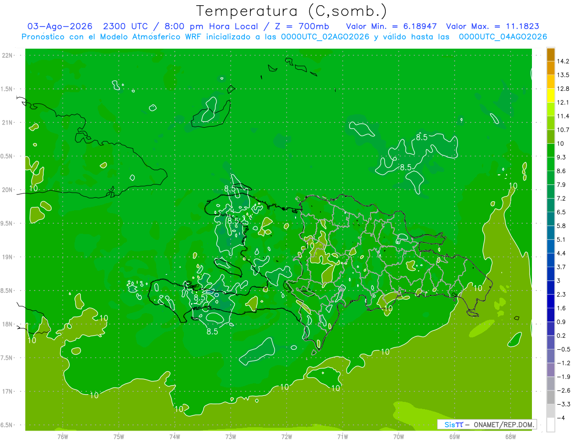Screen dimensions: 573x443
Task: Click the "20N" latitude label
Action: coord(7,190)
